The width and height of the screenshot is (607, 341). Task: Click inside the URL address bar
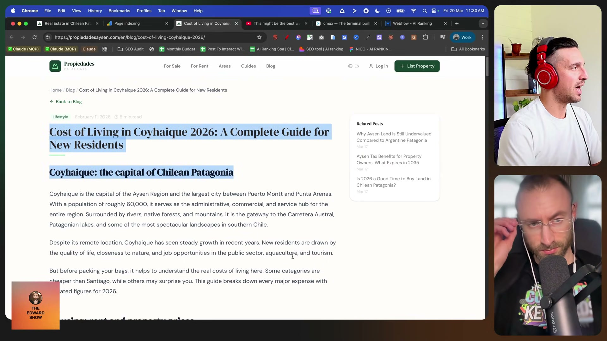click(x=142, y=37)
